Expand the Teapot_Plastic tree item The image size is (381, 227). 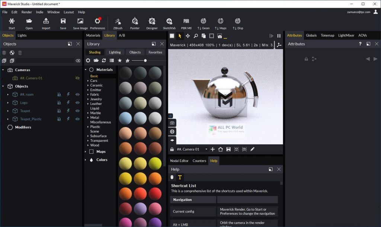point(8,119)
